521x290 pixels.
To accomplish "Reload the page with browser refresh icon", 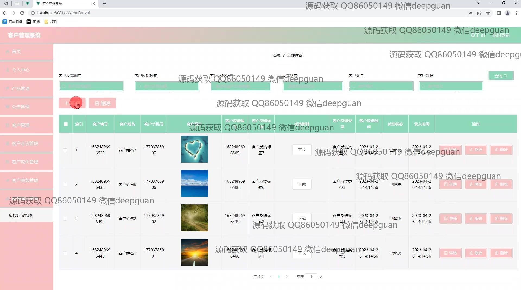I will click(x=22, y=13).
